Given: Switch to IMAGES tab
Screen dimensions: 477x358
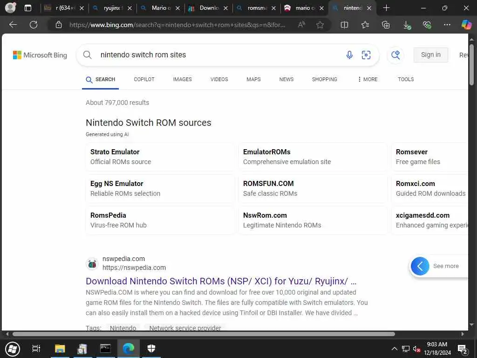Looking at the screenshot, I should [x=182, y=79].
